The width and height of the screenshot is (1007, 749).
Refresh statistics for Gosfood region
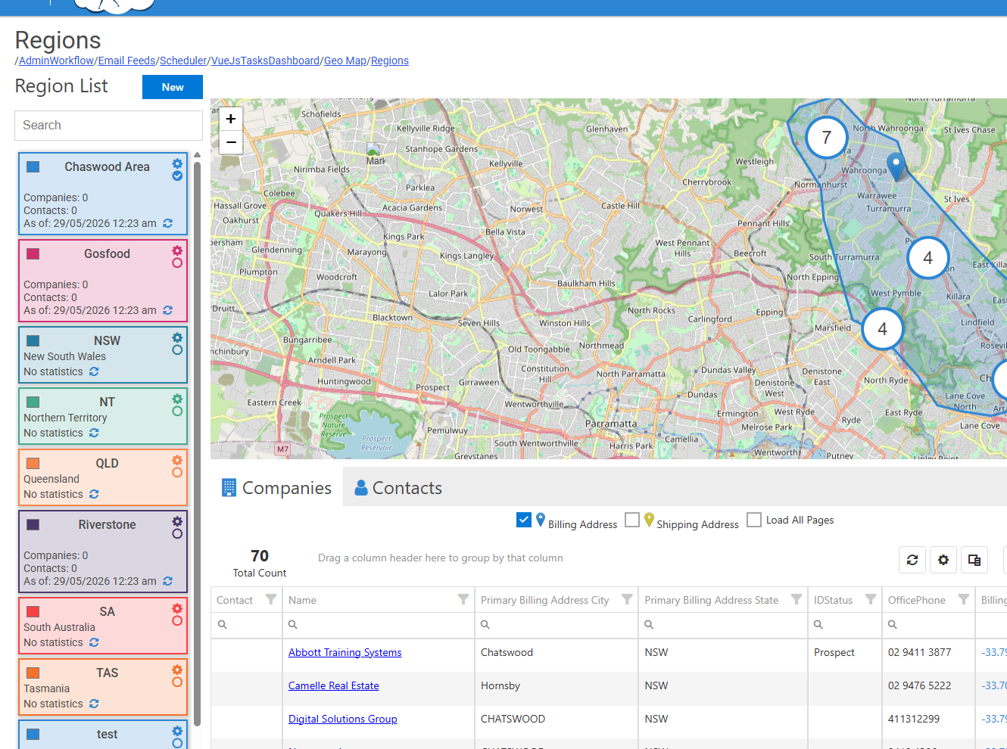pyautogui.click(x=168, y=310)
